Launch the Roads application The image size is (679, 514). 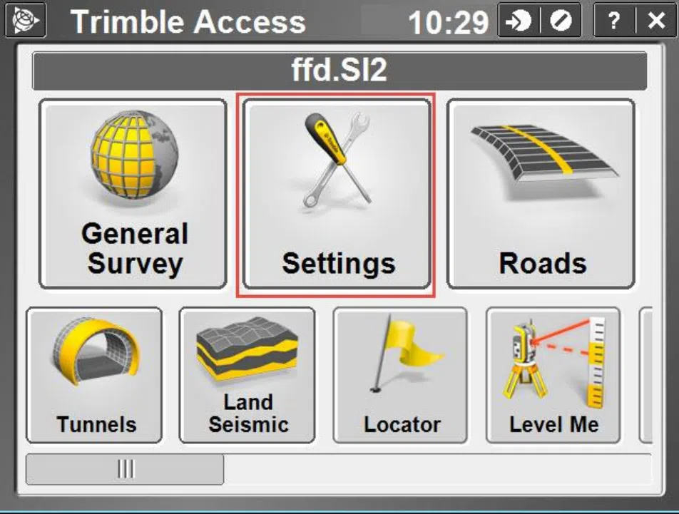coord(541,194)
